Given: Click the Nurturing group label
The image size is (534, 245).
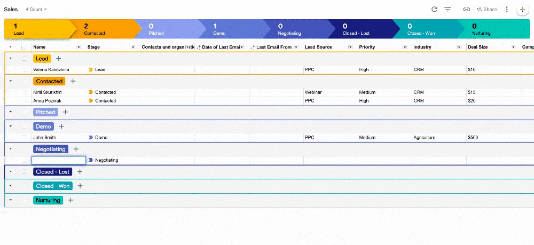Looking at the screenshot, I should tap(48, 200).
